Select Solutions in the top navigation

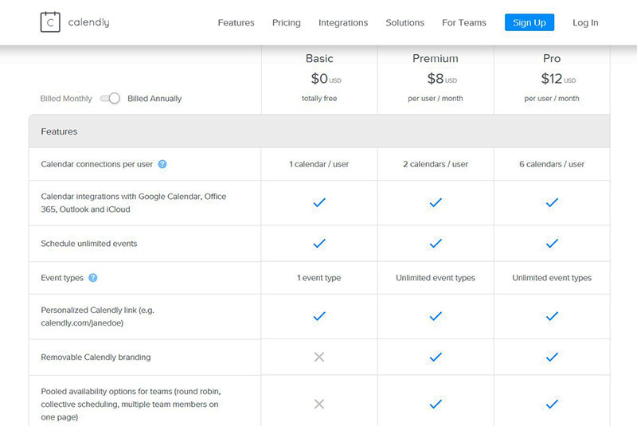405,23
